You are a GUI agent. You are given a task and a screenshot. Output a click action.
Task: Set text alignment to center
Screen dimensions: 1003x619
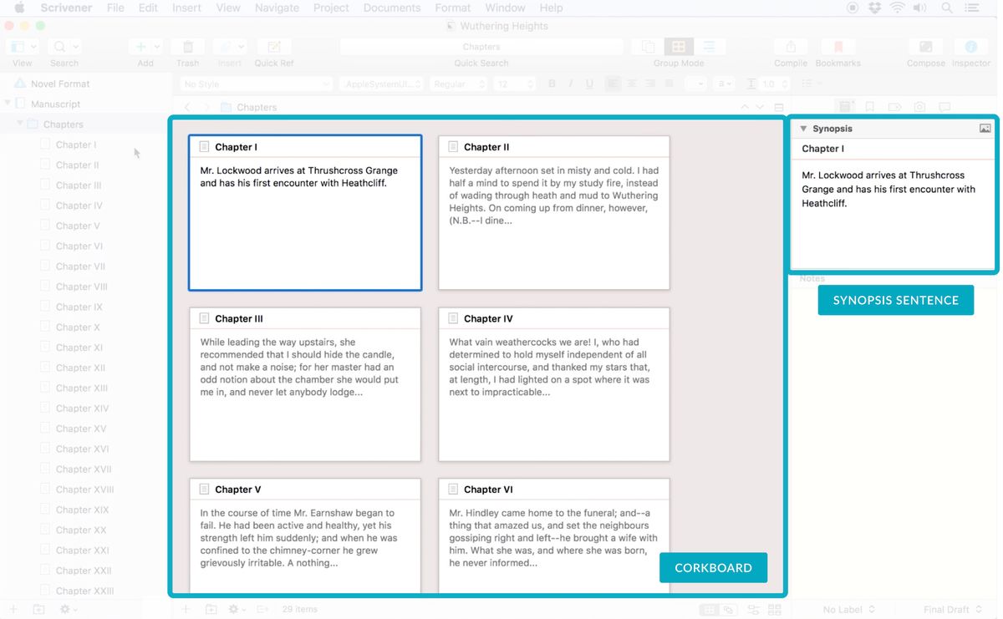pos(632,84)
